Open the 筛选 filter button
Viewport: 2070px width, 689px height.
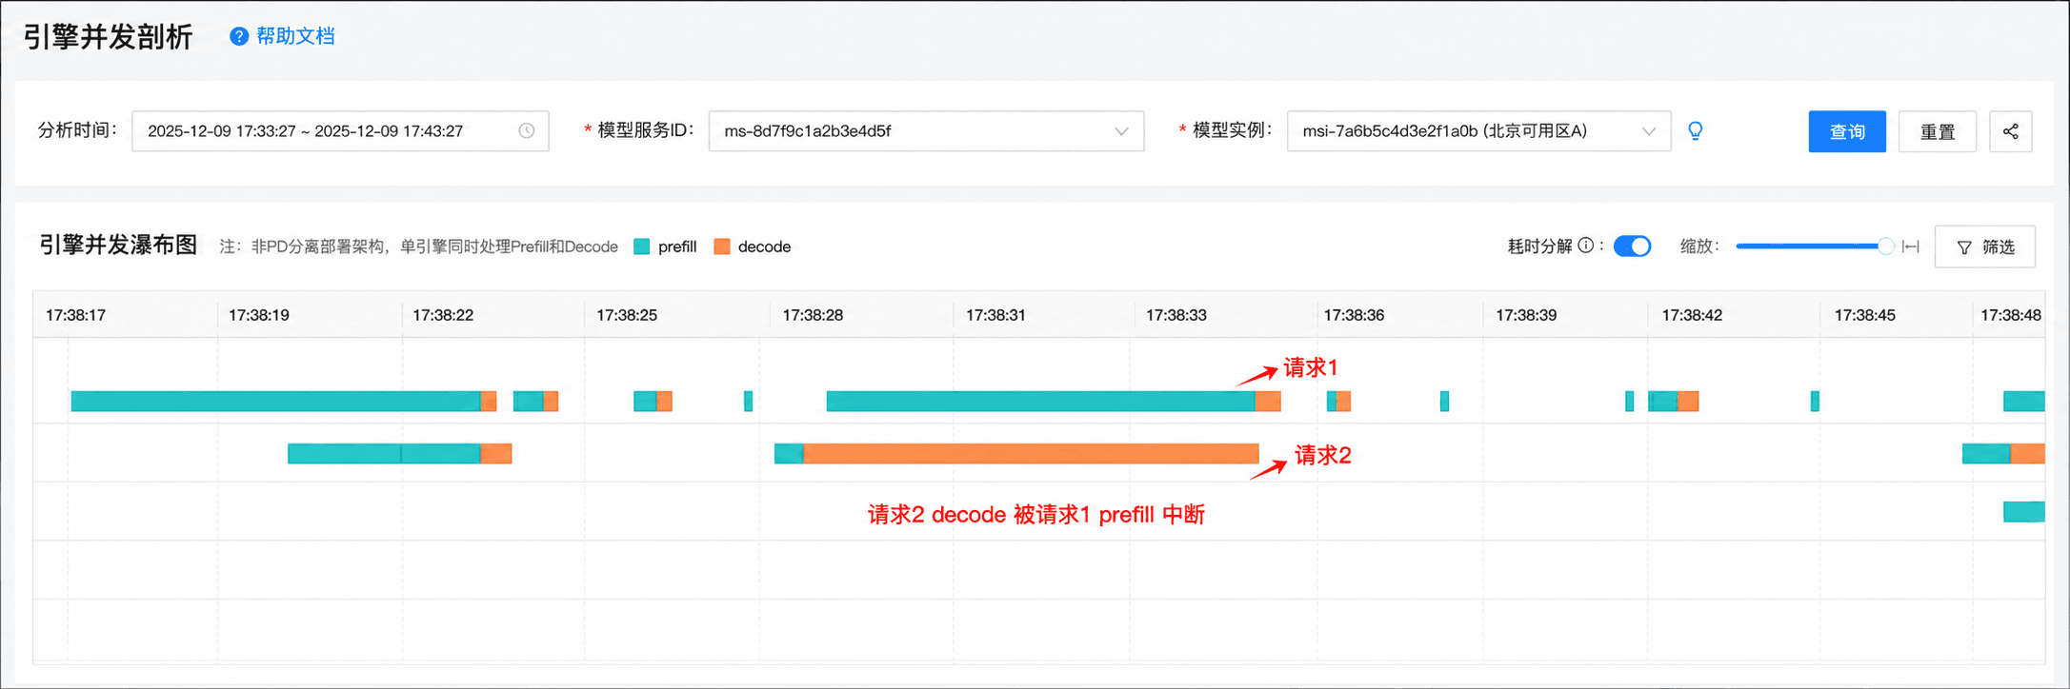(x=1985, y=246)
